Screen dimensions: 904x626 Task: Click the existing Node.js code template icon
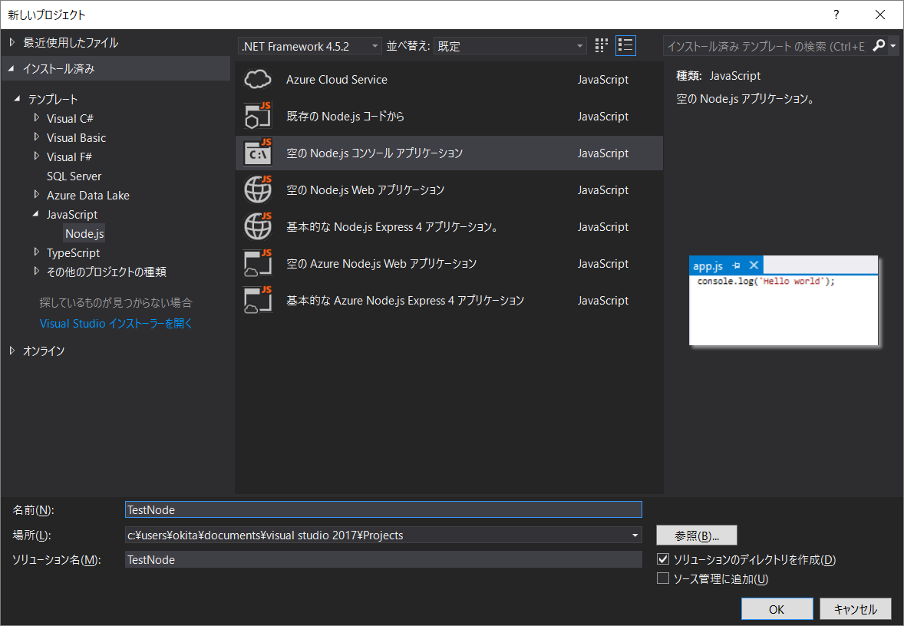tap(258, 116)
